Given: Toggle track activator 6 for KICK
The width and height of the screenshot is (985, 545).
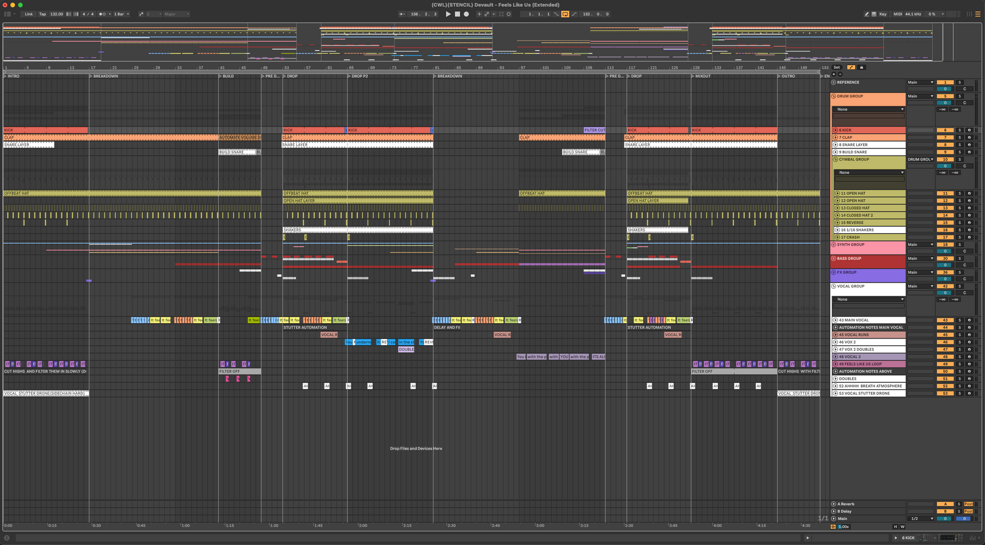Looking at the screenshot, I should tap(945, 130).
